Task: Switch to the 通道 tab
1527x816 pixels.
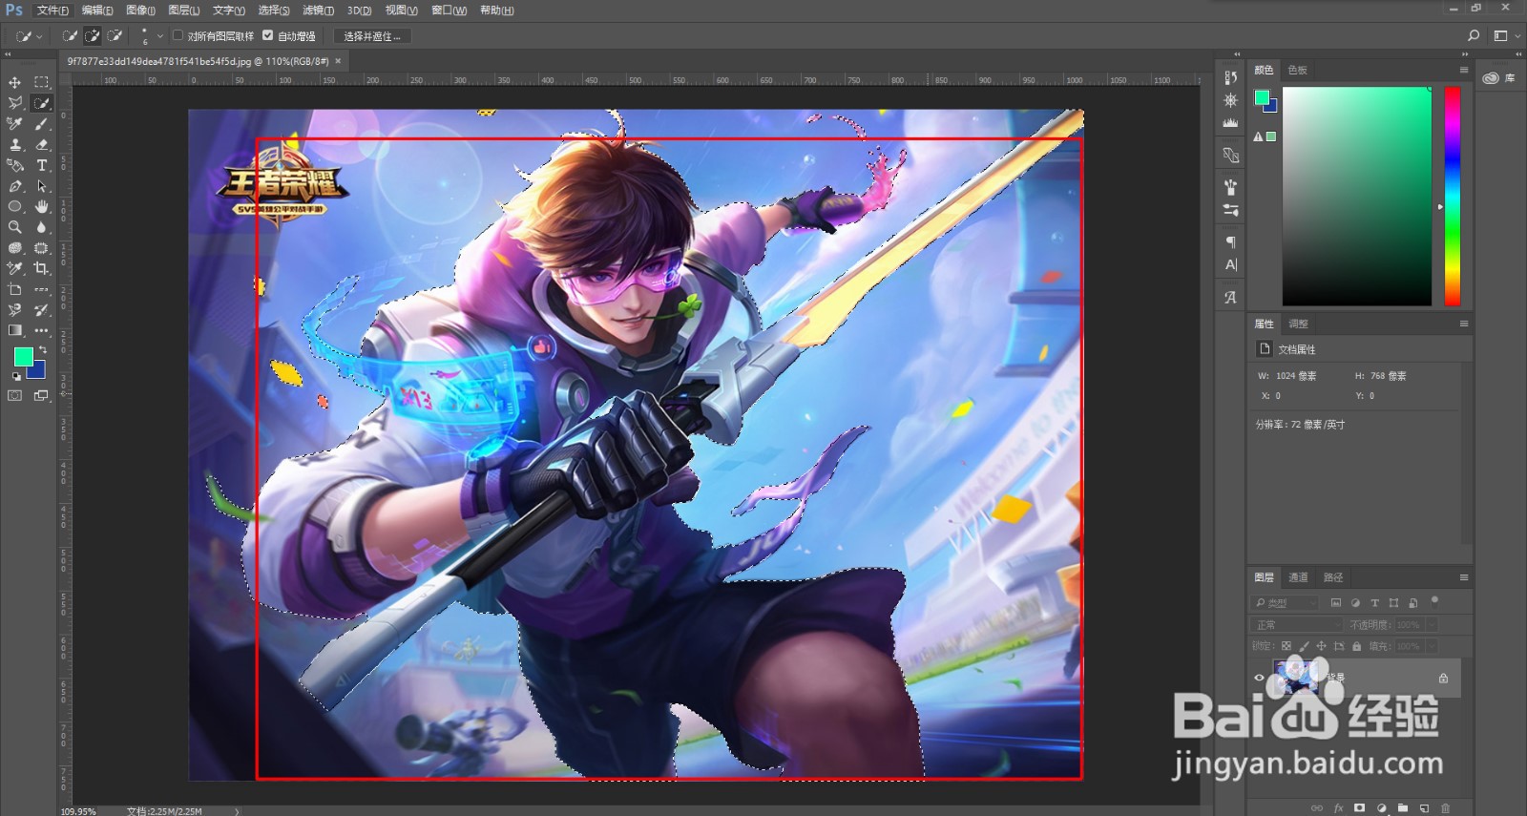Action: (x=1298, y=577)
